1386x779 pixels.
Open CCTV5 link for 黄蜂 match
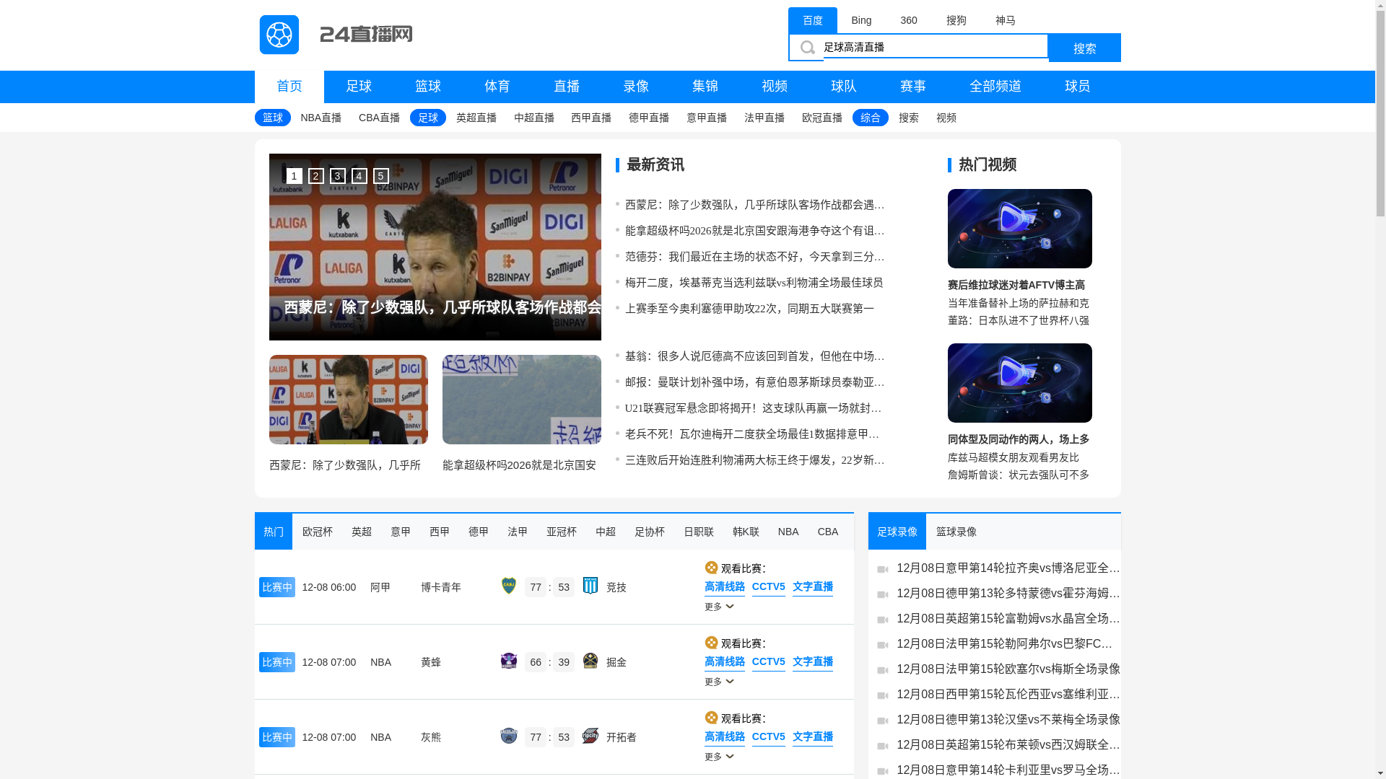coord(768,661)
